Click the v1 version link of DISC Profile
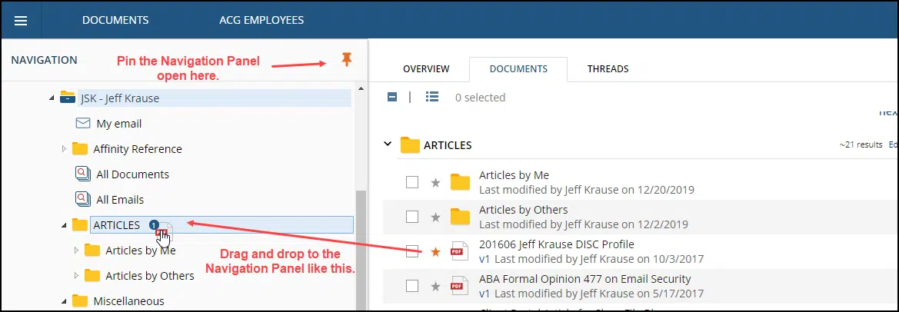The image size is (899, 312). [x=484, y=259]
